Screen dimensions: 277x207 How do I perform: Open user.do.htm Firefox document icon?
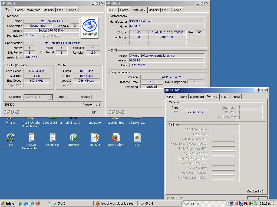[x=116, y=140]
